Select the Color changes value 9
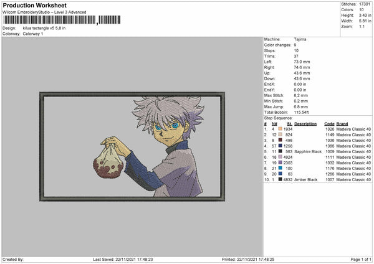Screen dimensions: 374x264 tap(295, 45)
